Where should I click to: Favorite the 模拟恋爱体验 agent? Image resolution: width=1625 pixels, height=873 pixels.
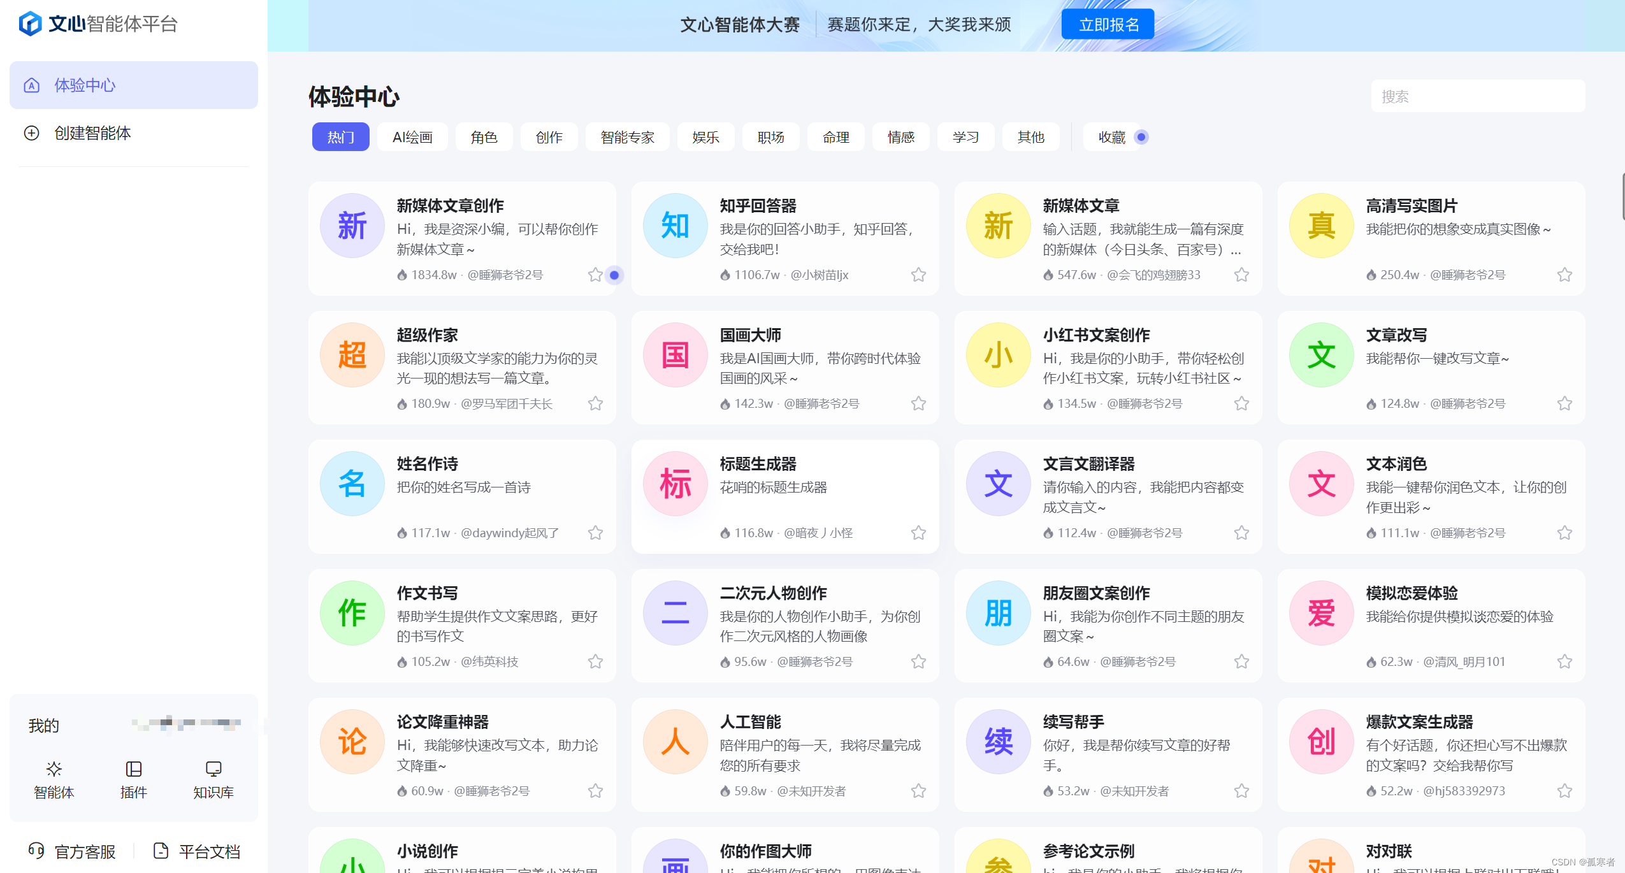pos(1564,661)
